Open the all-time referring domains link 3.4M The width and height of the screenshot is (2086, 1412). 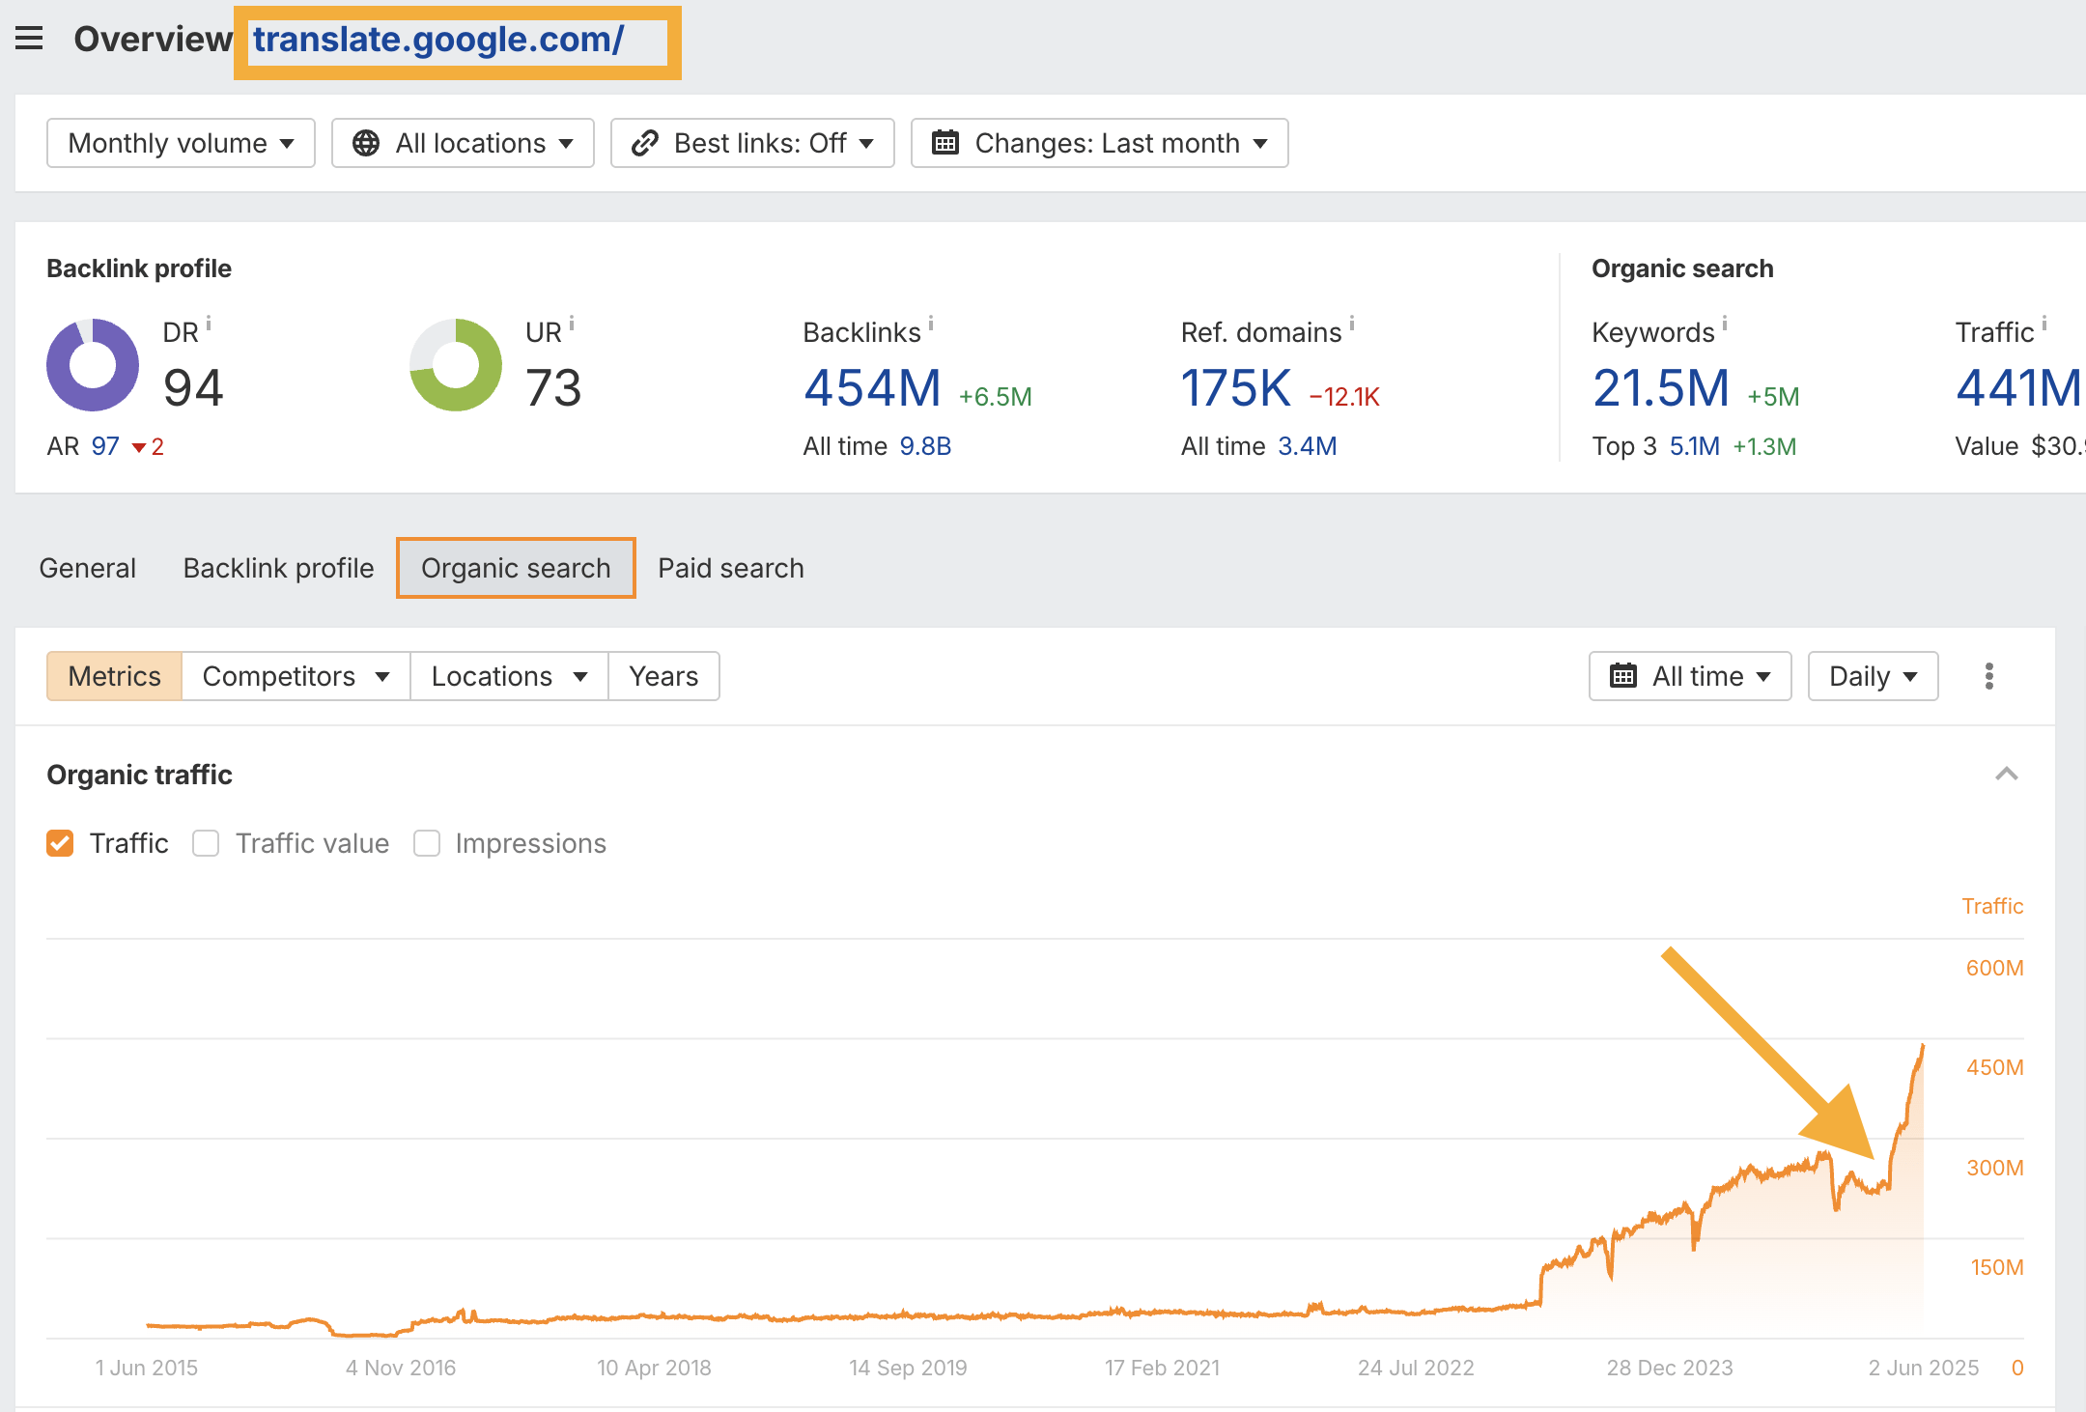click(1307, 446)
